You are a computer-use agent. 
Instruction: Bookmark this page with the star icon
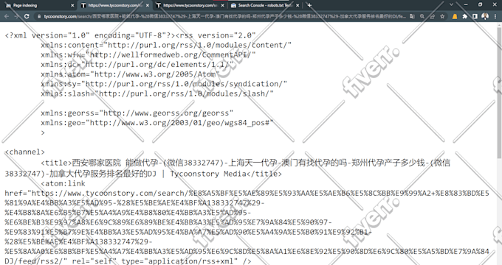point(442,16)
